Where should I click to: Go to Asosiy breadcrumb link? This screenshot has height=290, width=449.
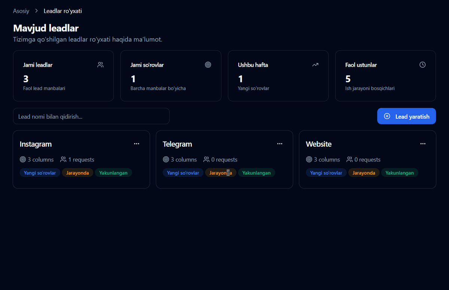click(x=21, y=11)
